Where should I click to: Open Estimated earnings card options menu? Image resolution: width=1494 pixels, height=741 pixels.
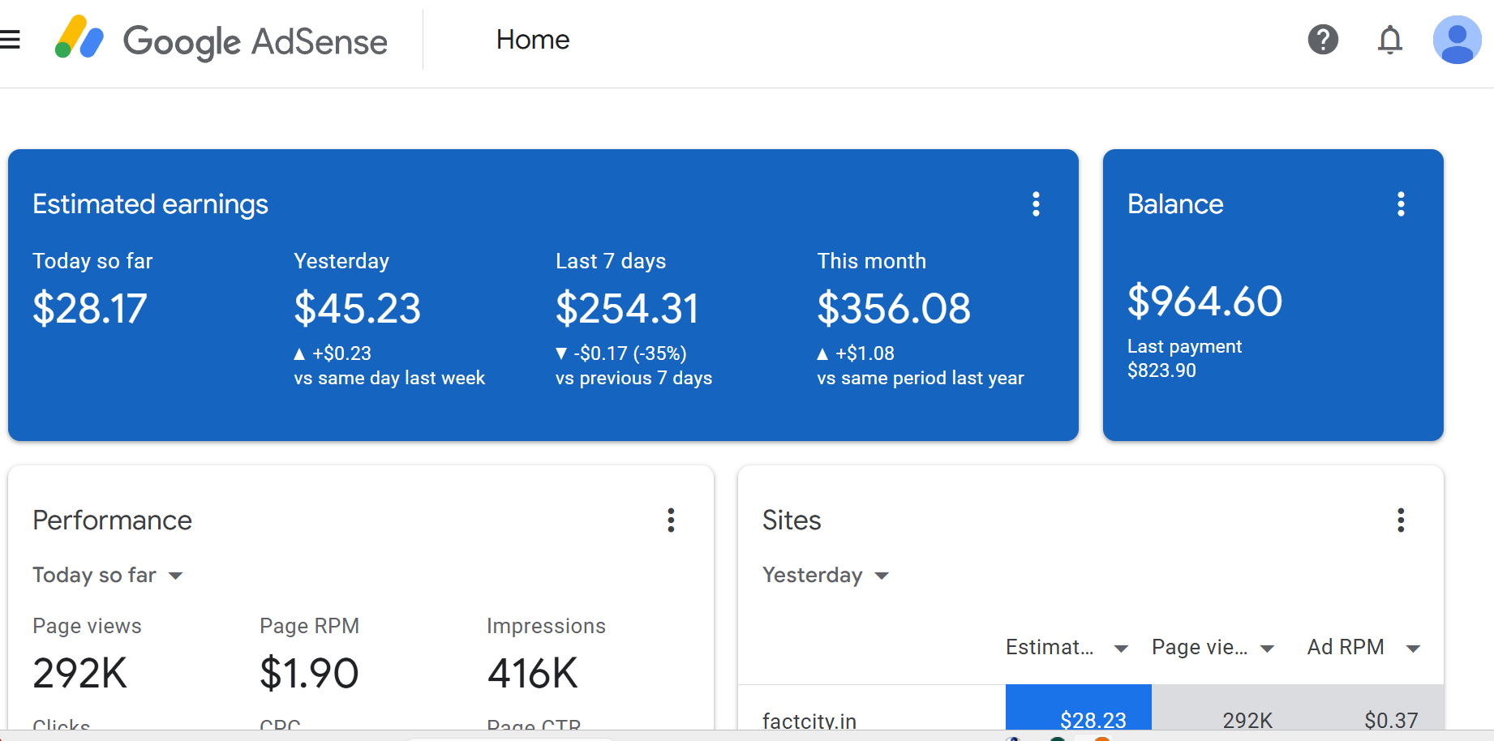(x=1036, y=203)
